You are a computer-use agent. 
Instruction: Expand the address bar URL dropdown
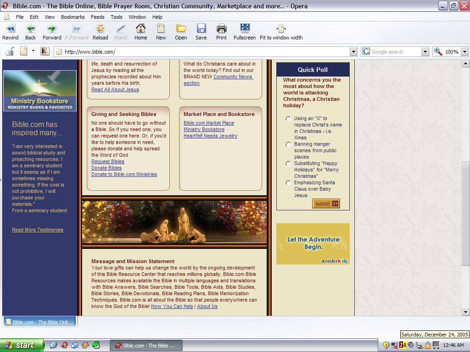[354, 52]
